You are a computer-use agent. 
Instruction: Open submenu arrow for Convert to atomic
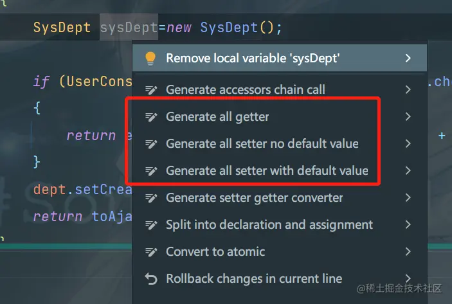pyautogui.click(x=408, y=252)
